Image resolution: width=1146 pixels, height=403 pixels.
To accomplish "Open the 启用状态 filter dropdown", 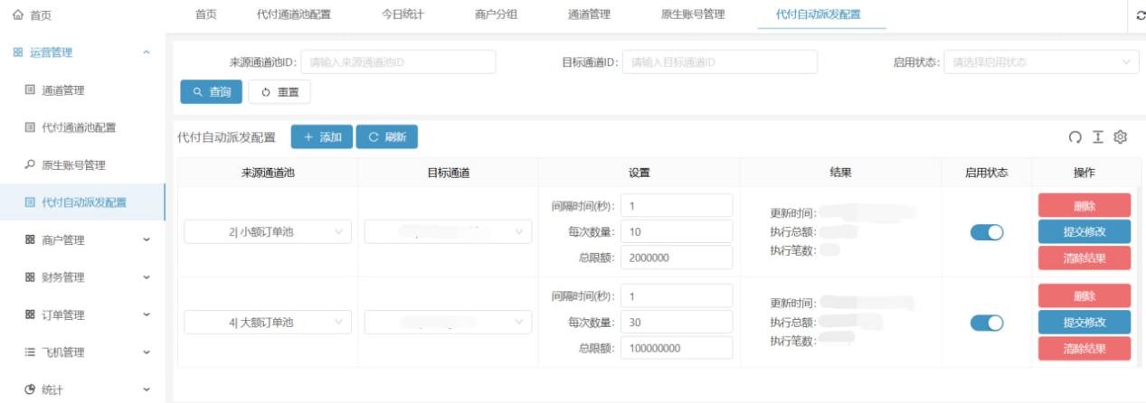I will [1041, 62].
